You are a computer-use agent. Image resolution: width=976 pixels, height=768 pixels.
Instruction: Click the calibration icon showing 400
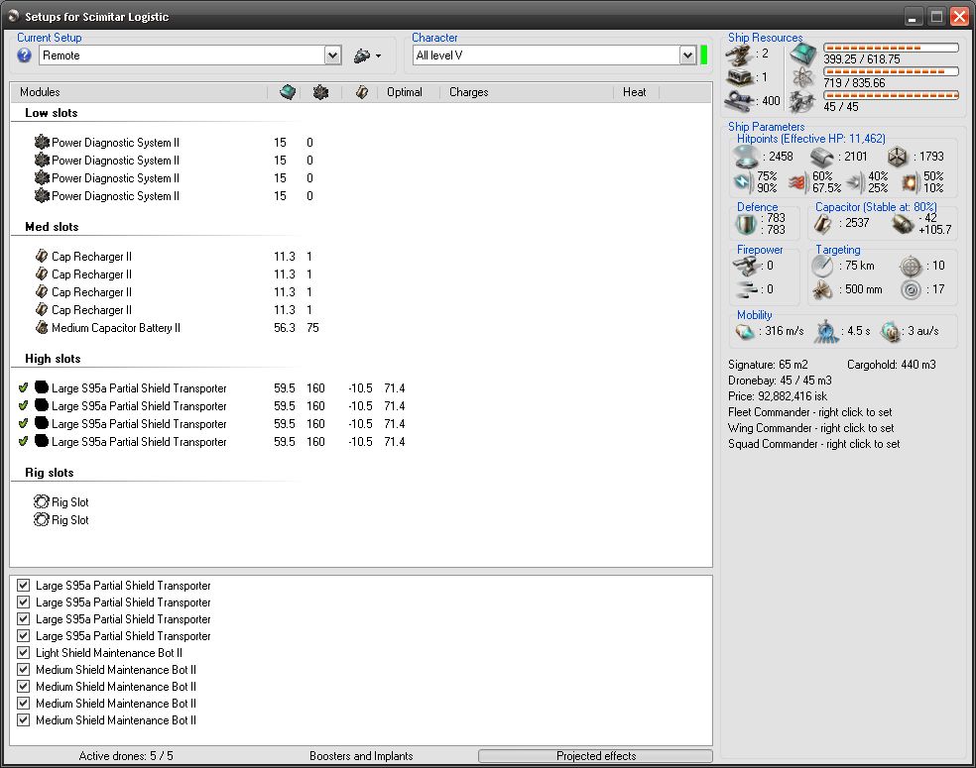tap(740, 100)
